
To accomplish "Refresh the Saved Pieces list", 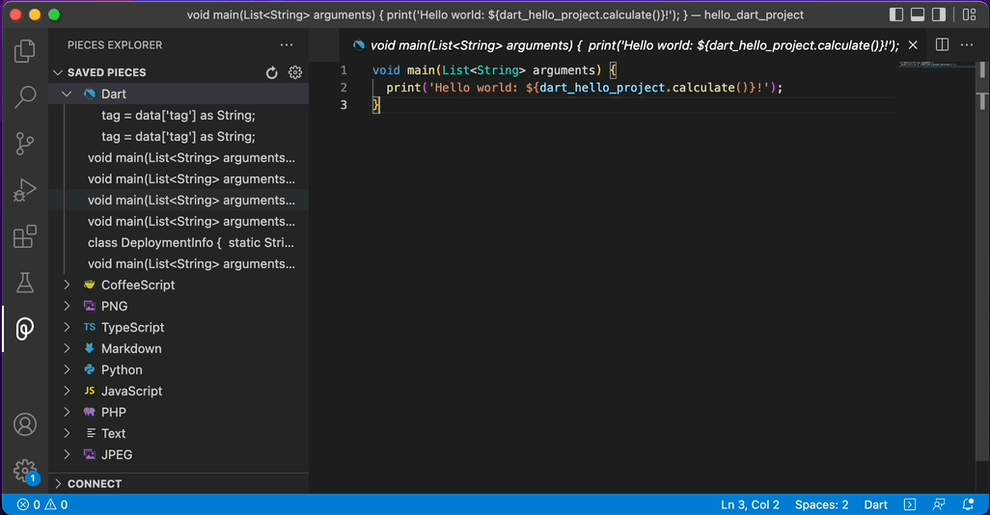I will [x=271, y=72].
